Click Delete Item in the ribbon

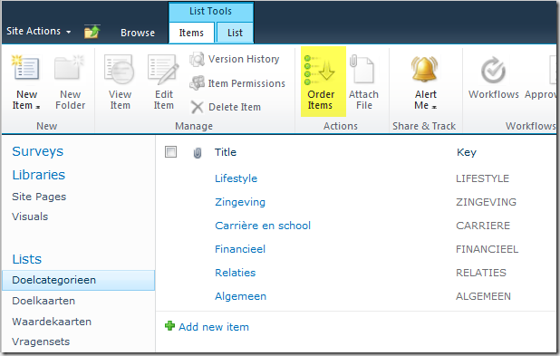click(226, 107)
